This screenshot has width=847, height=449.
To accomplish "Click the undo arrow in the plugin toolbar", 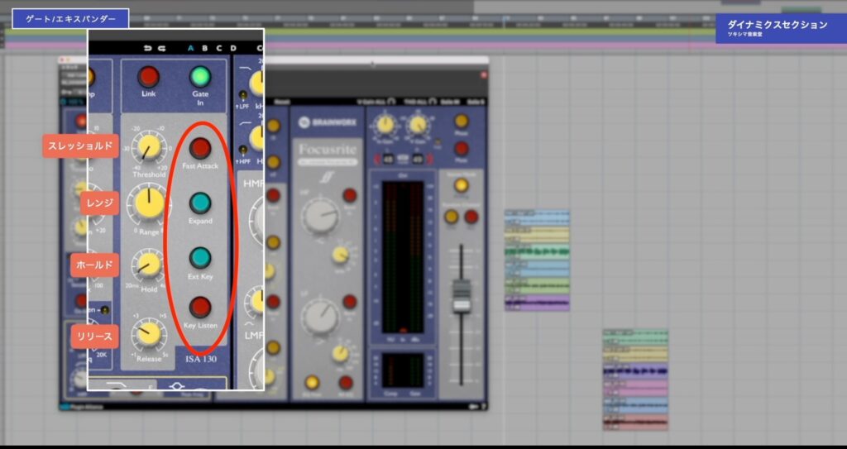I will pyautogui.click(x=148, y=48).
